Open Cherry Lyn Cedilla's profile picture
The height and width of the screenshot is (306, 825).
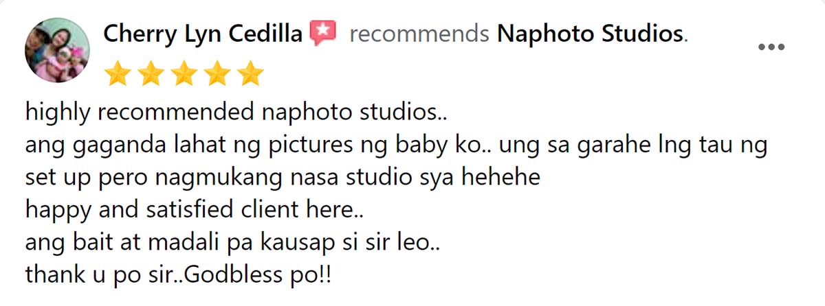[57, 50]
